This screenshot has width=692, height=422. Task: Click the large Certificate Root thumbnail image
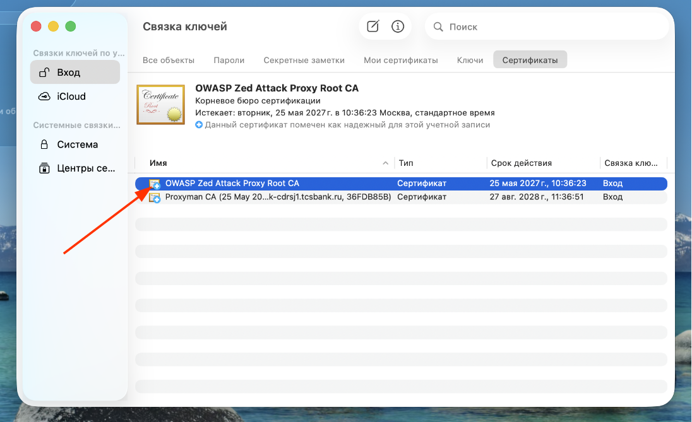click(x=160, y=105)
